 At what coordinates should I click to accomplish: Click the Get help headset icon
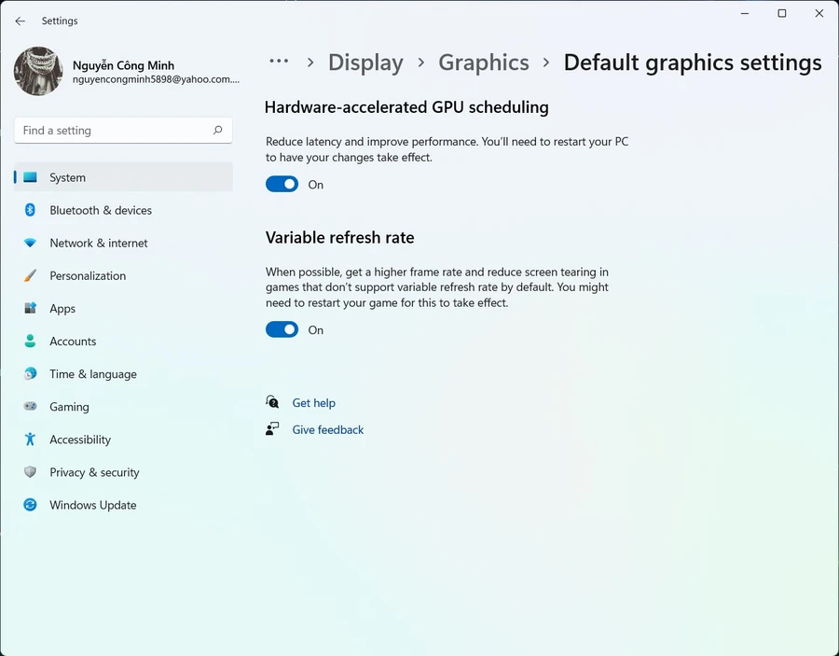pyautogui.click(x=272, y=401)
